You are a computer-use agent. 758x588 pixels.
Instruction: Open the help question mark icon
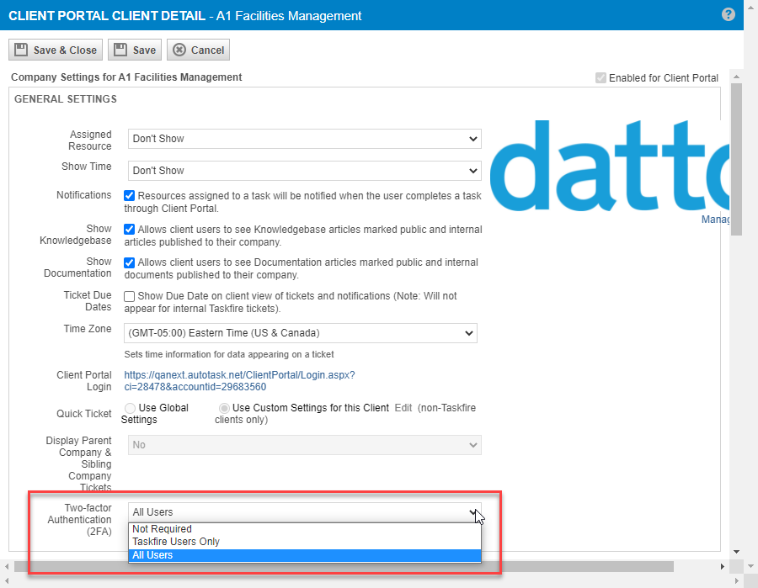728,14
